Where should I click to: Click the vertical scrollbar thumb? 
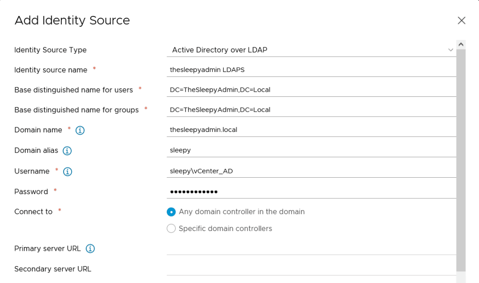coord(461,159)
